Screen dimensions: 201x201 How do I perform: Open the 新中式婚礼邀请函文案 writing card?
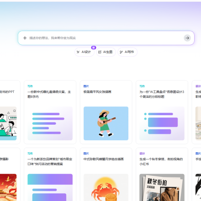pyautogui.click(x=50, y=112)
